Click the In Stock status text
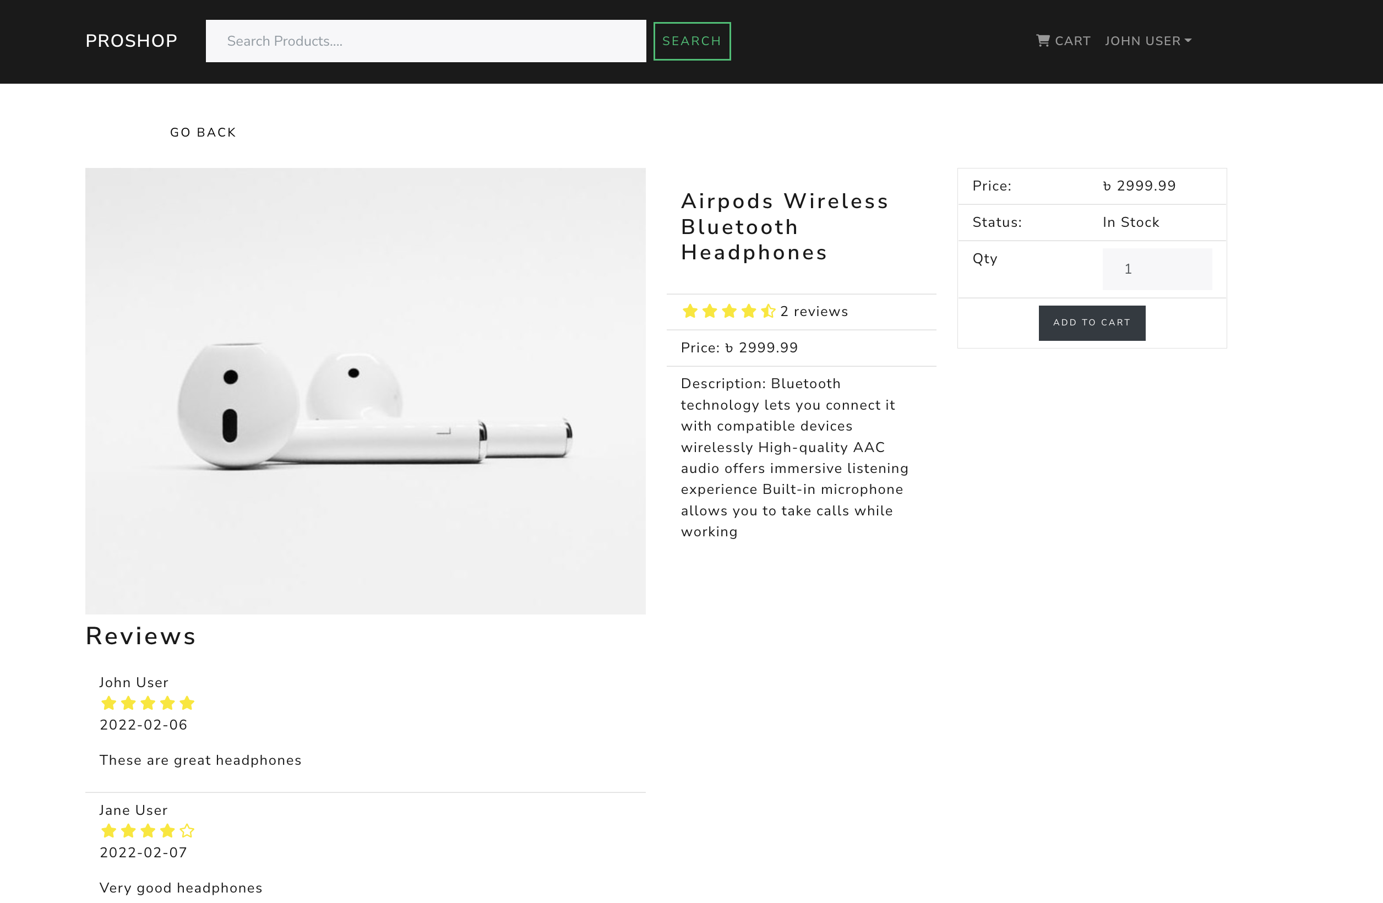 click(1130, 222)
